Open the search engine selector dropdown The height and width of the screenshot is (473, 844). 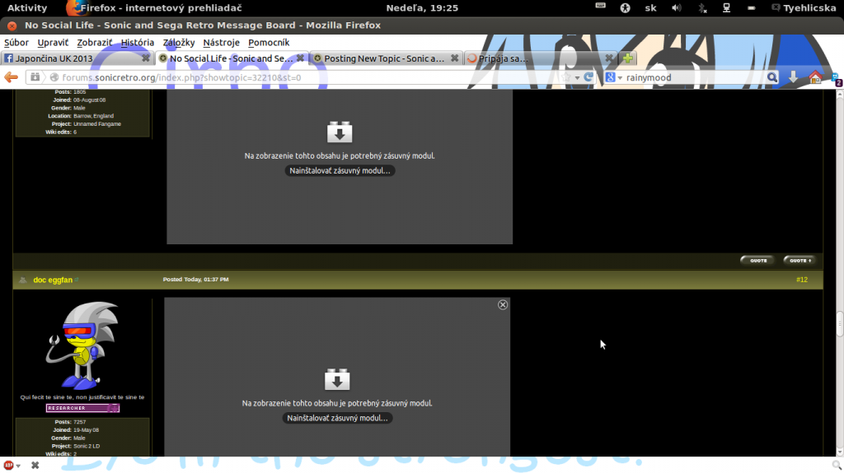point(613,77)
